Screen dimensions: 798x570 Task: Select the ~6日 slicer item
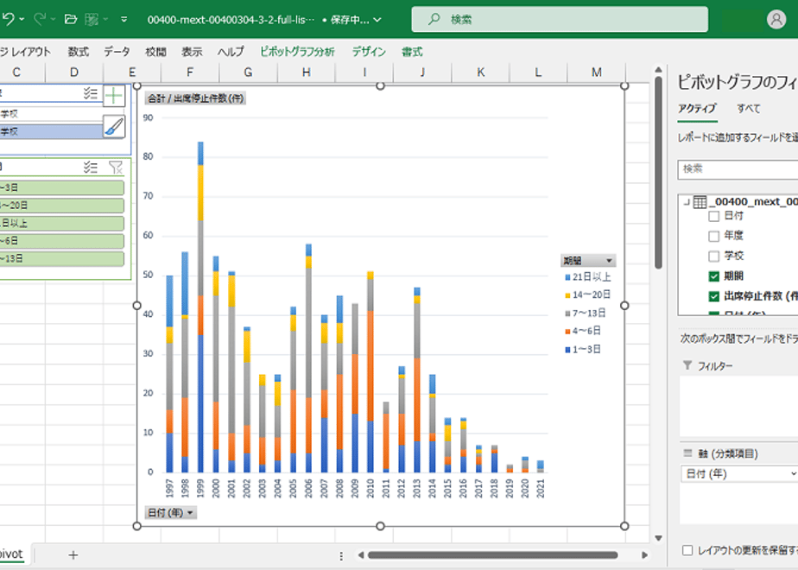pos(61,241)
